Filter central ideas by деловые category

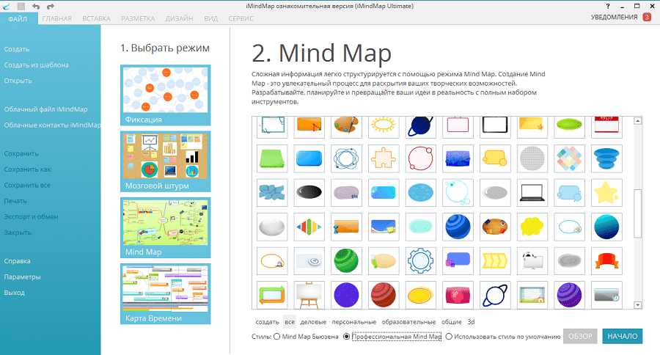[x=313, y=322]
